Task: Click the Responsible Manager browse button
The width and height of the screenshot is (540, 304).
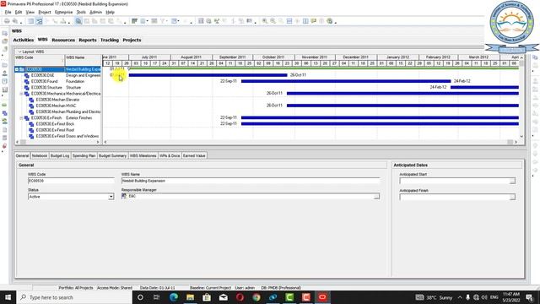Action: pos(376,196)
